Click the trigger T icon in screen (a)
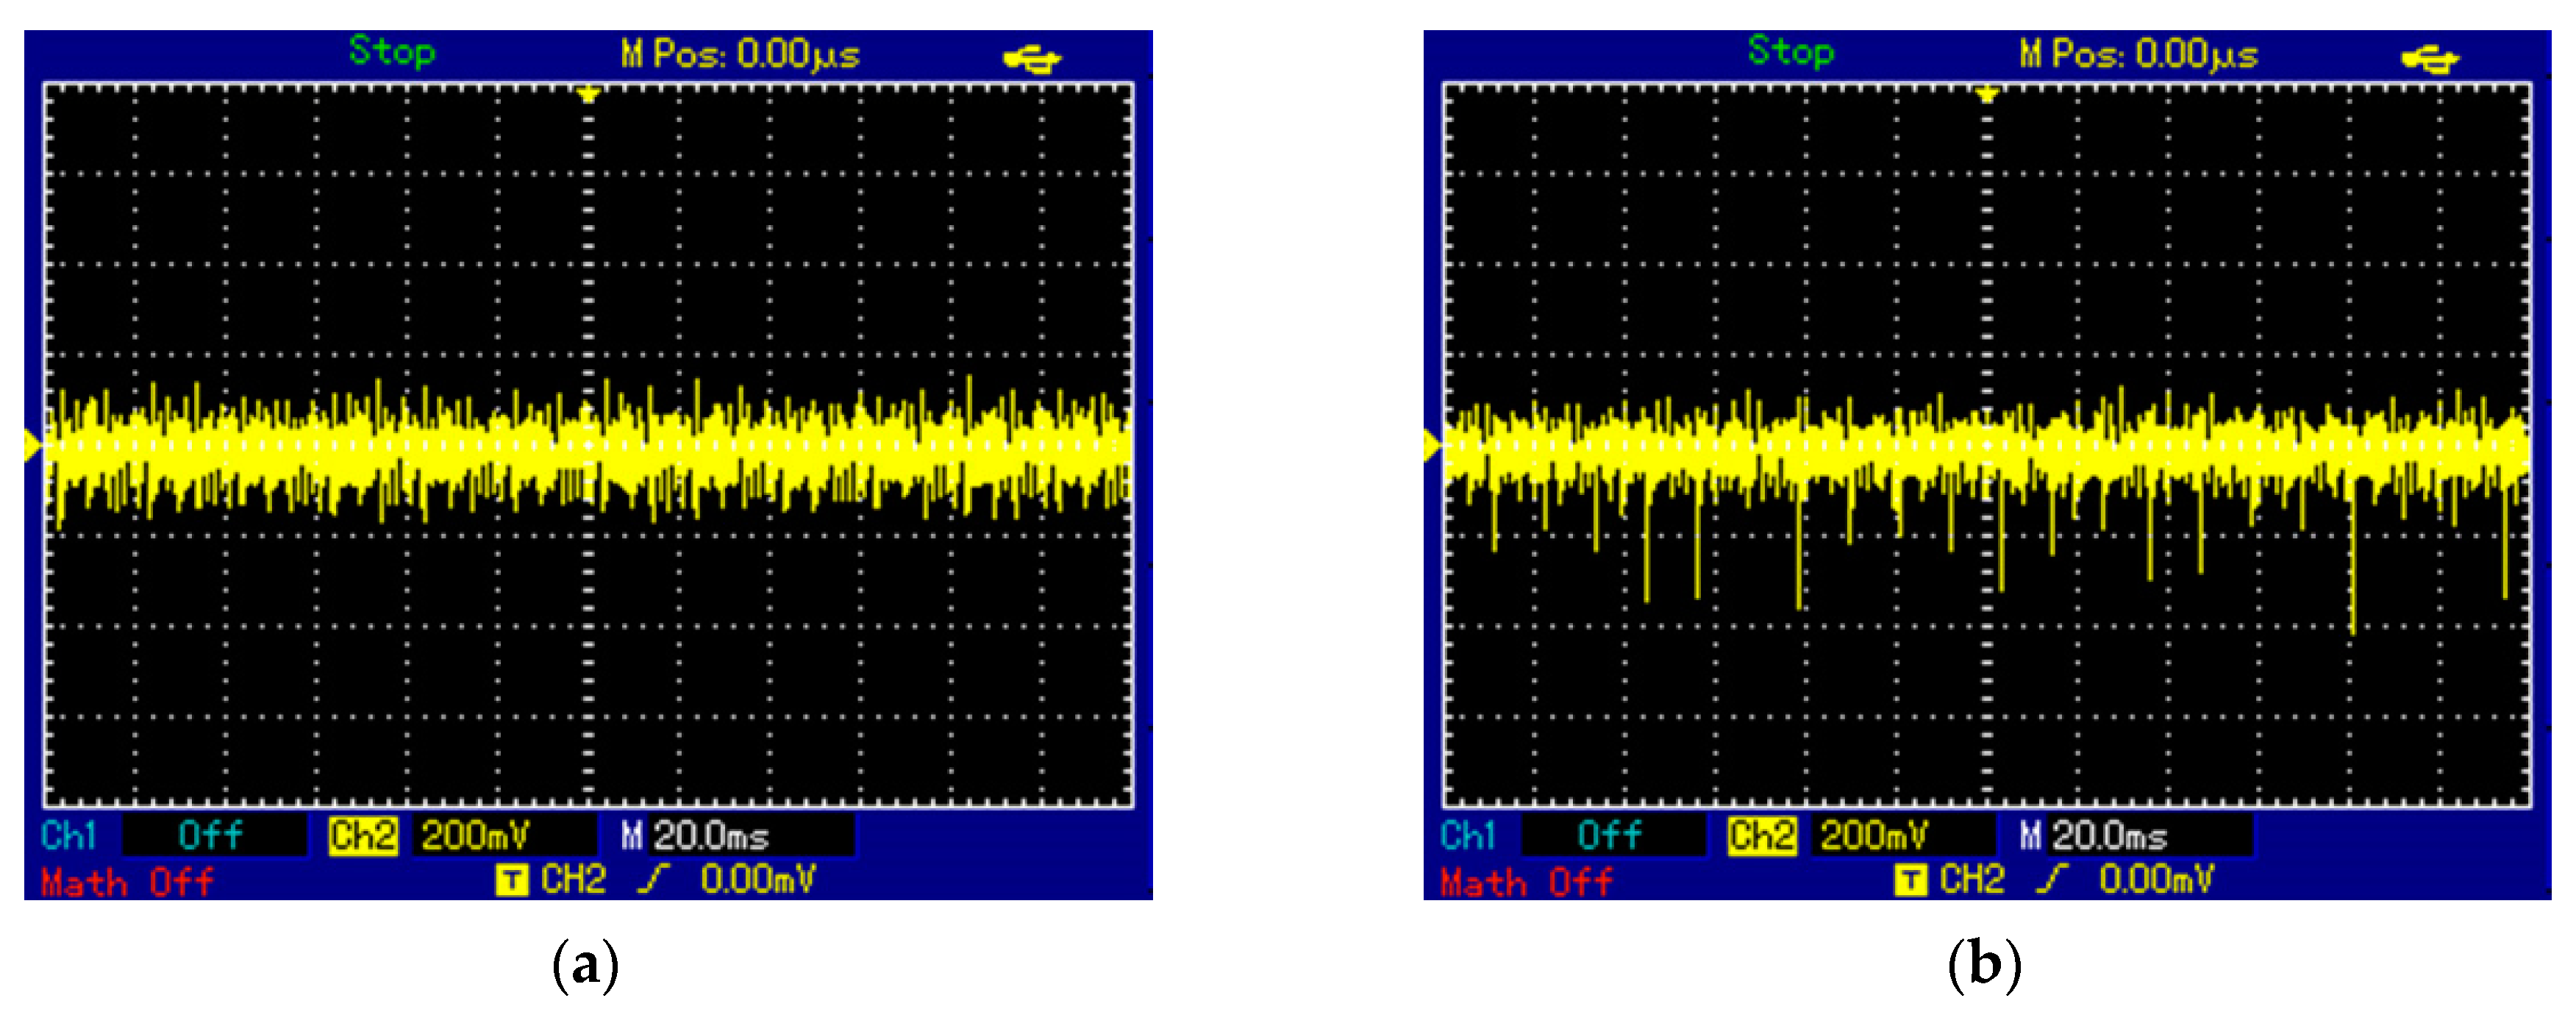This screenshot has width=2576, height=1012. pyautogui.click(x=512, y=880)
